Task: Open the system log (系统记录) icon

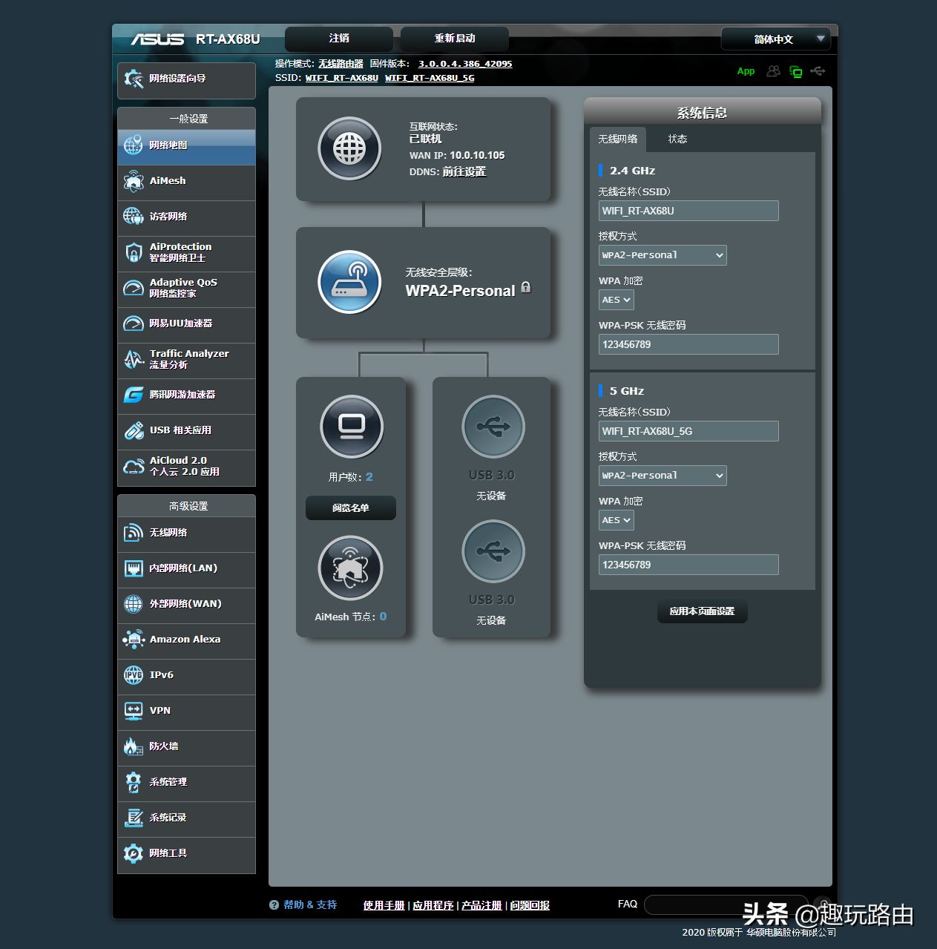Action: click(x=134, y=818)
